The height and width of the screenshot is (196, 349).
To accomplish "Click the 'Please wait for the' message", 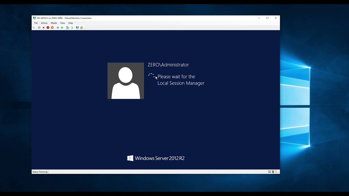I will point(176,77).
